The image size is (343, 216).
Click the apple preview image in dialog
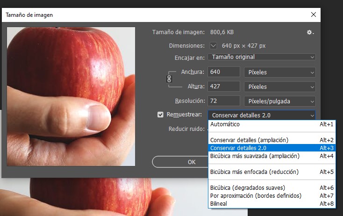71,96
